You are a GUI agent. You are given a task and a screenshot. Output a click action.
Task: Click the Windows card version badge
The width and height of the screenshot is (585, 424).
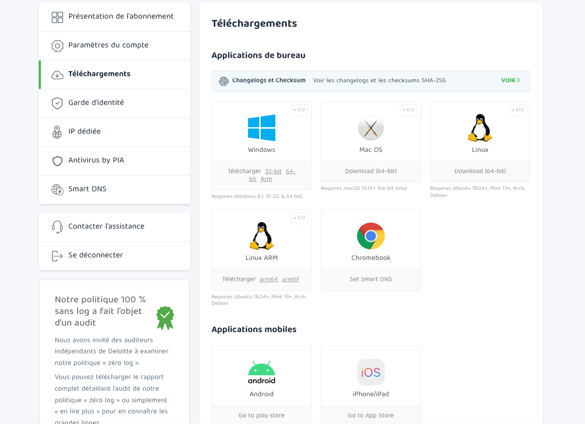pos(299,110)
